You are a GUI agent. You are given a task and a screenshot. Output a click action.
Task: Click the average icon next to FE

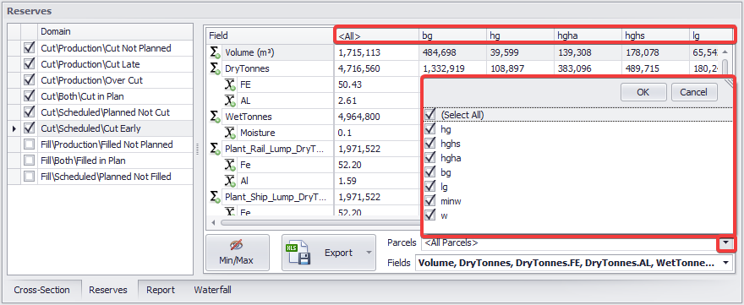230,84
